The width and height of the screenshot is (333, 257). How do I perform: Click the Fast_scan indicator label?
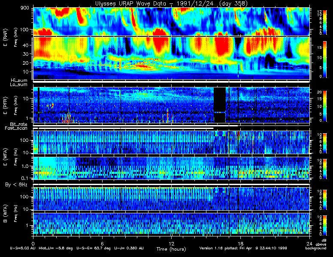click(x=16, y=128)
